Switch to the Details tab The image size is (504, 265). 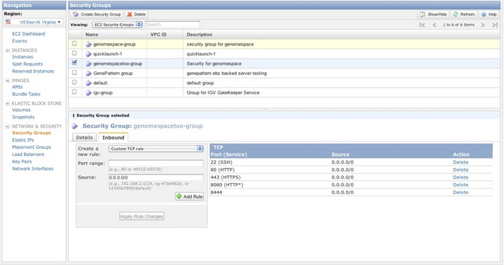(x=84, y=137)
